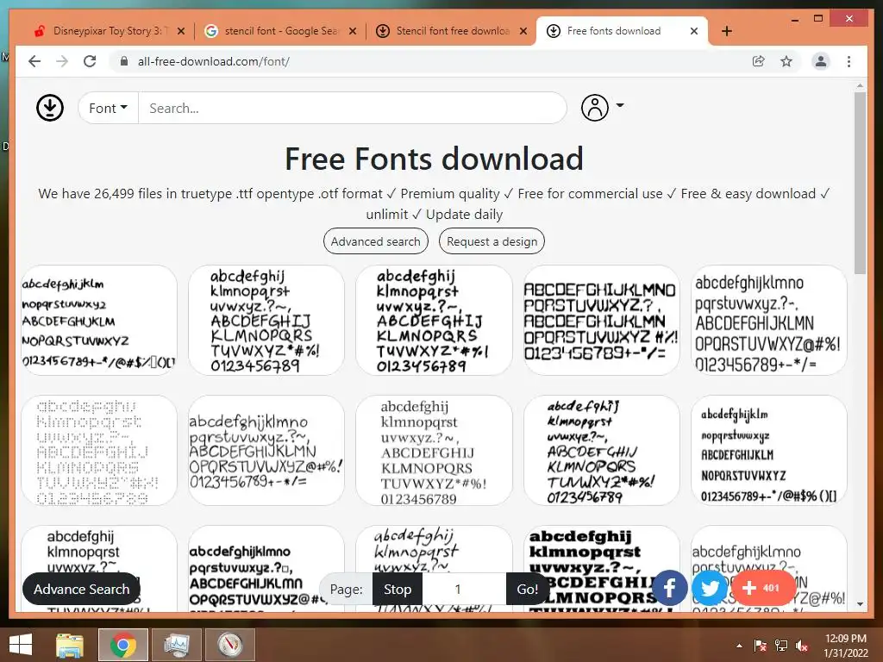Image resolution: width=883 pixels, height=662 pixels.
Task: Click the muted volume tray icon
Action: point(802,646)
